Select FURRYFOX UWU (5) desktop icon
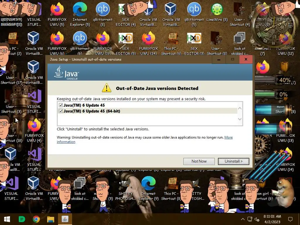Image resolution: width=300 pixels, height=225 pixels. [57, 14]
